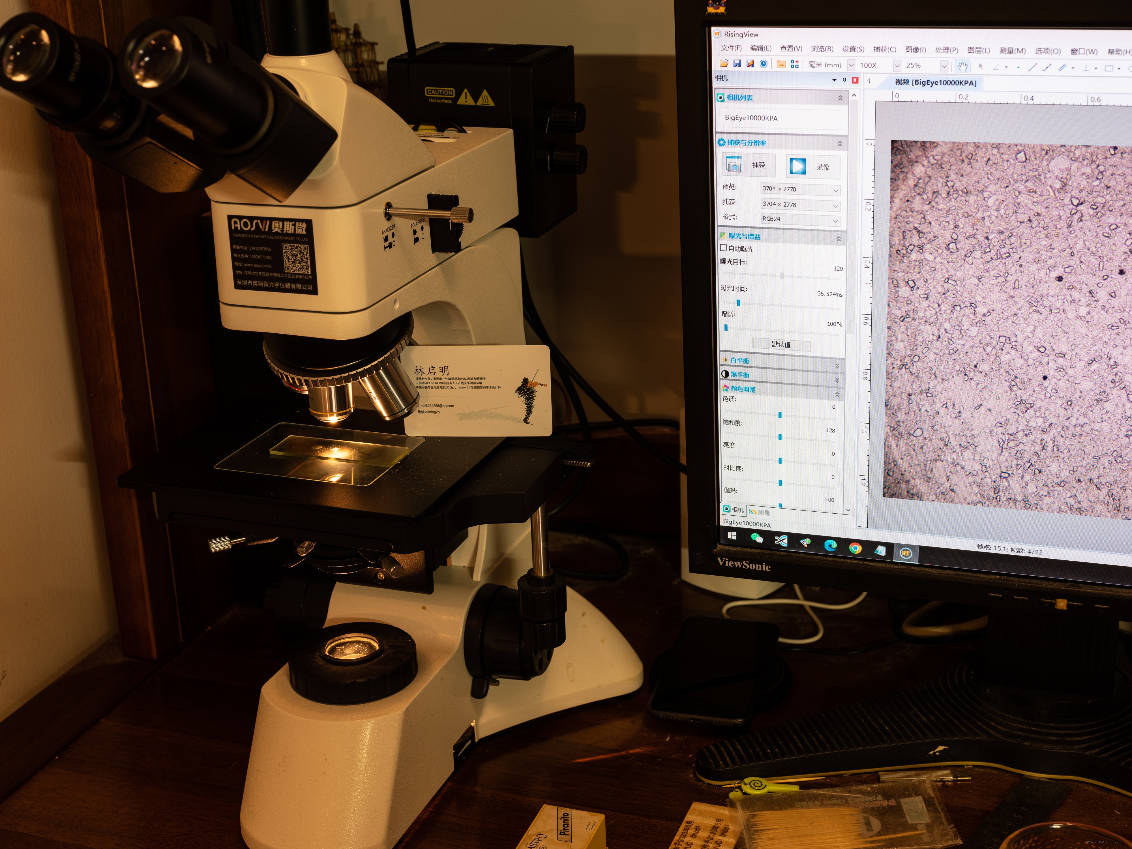Image resolution: width=1132 pixels, height=849 pixels.
Task: Click the open file folder icon
Action: point(724,63)
